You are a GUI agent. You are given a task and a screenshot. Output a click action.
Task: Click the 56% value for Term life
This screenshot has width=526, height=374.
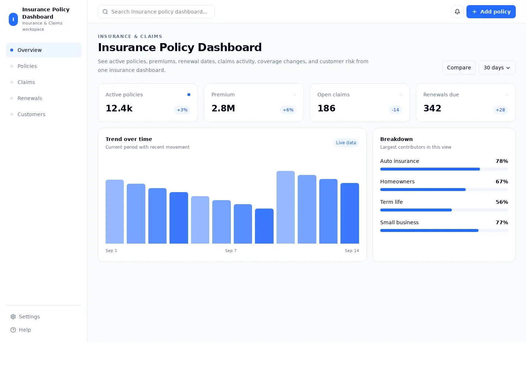point(502,202)
